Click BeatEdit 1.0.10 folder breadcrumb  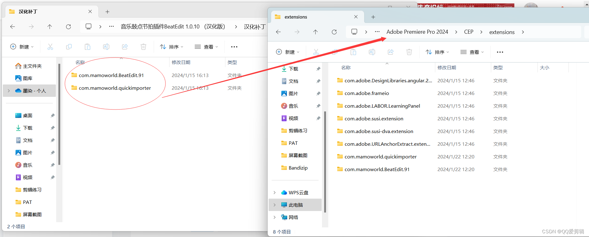pos(173,27)
